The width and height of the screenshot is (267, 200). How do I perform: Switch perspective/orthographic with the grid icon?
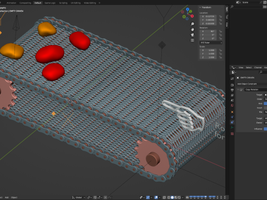[x=192, y=40]
